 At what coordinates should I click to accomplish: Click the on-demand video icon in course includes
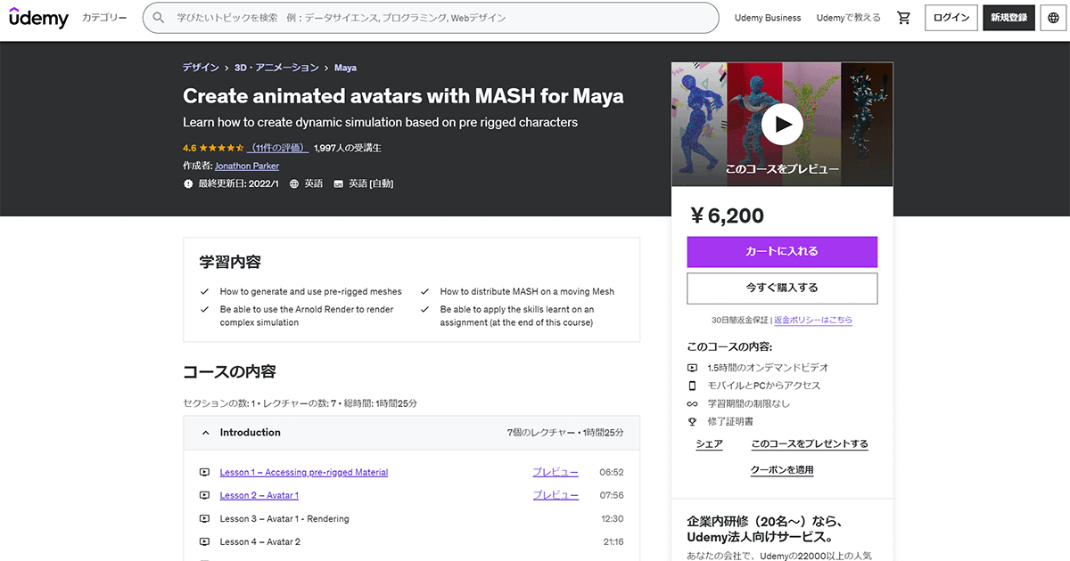tap(692, 368)
